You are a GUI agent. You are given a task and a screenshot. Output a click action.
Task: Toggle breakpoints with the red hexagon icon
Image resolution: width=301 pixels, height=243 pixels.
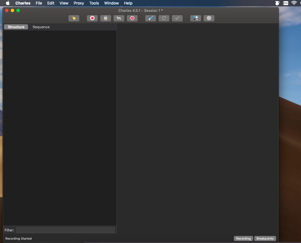click(x=132, y=18)
